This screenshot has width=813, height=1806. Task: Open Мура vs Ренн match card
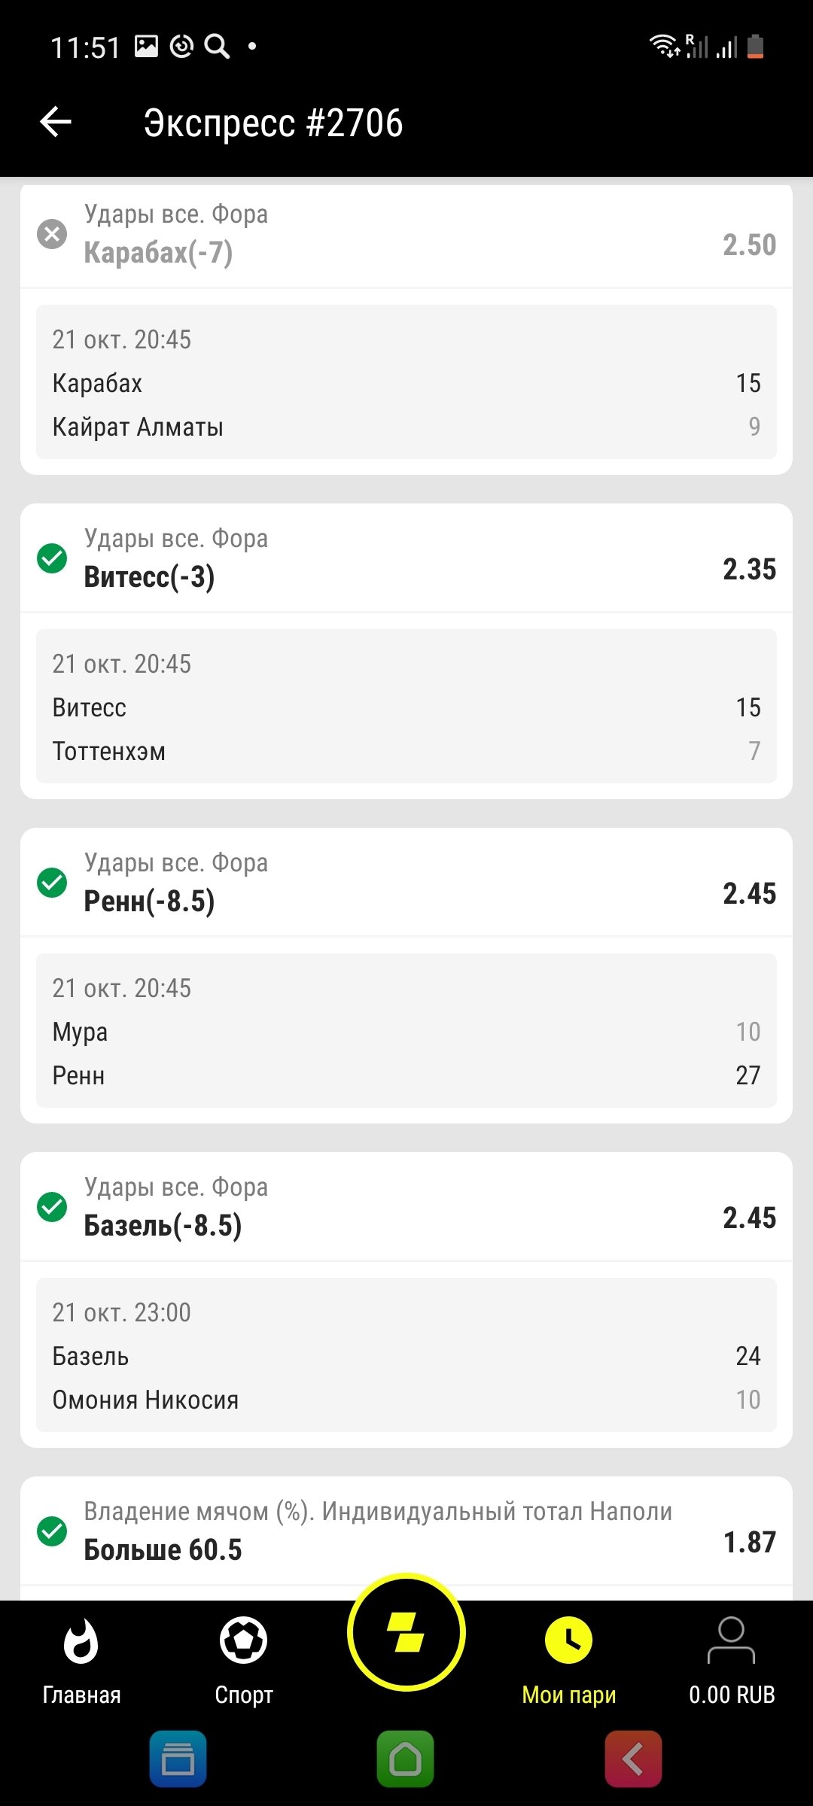(x=406, y=1031)
